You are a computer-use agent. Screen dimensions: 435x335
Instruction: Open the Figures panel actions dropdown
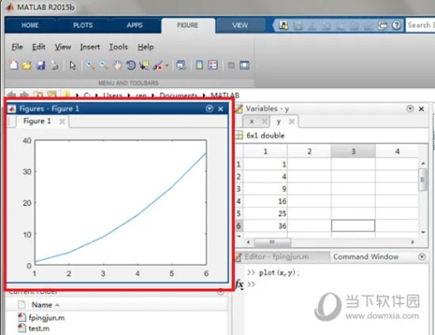209,109
